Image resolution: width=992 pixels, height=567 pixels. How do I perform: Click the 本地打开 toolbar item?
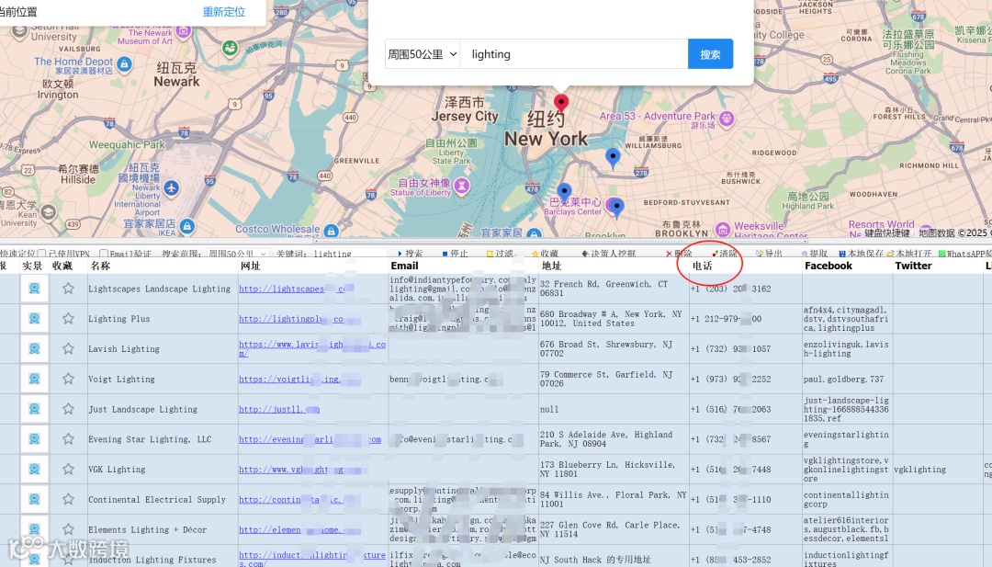tap(909, 254)
